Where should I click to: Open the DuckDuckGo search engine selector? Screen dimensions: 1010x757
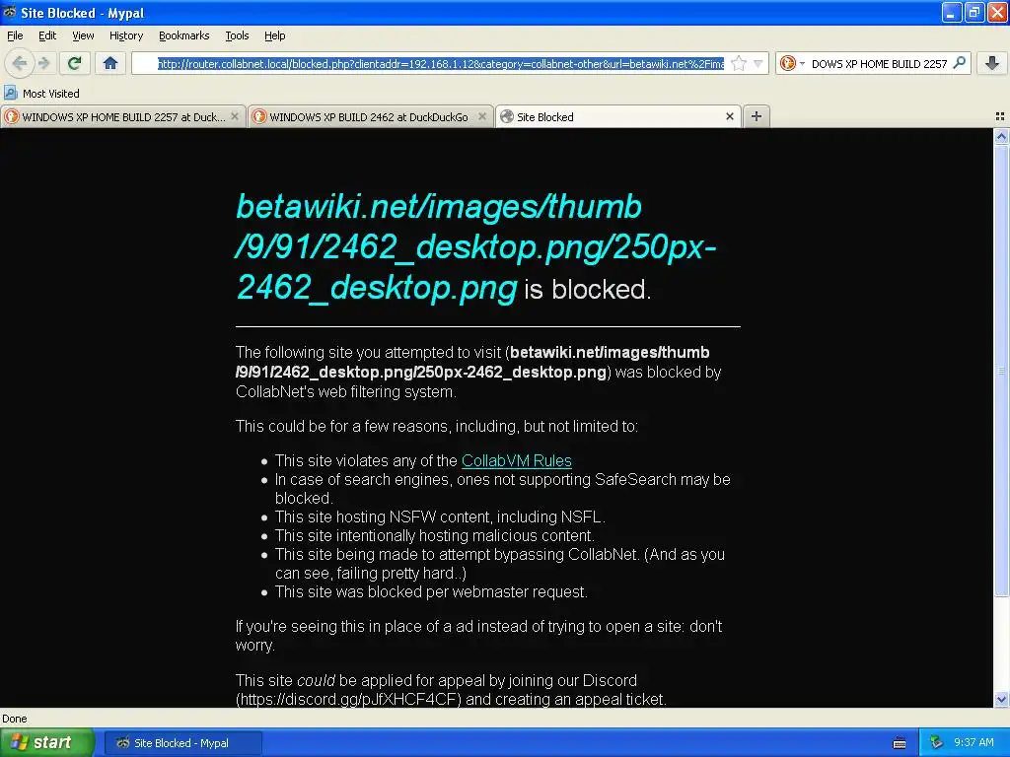click(x=792, y=63)
